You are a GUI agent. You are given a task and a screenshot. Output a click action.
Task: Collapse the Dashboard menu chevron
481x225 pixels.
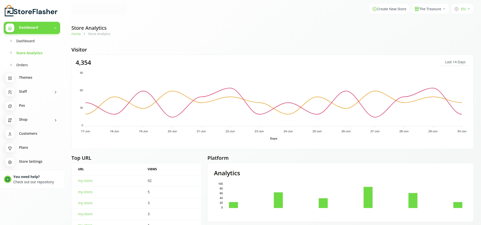(55, 28)
